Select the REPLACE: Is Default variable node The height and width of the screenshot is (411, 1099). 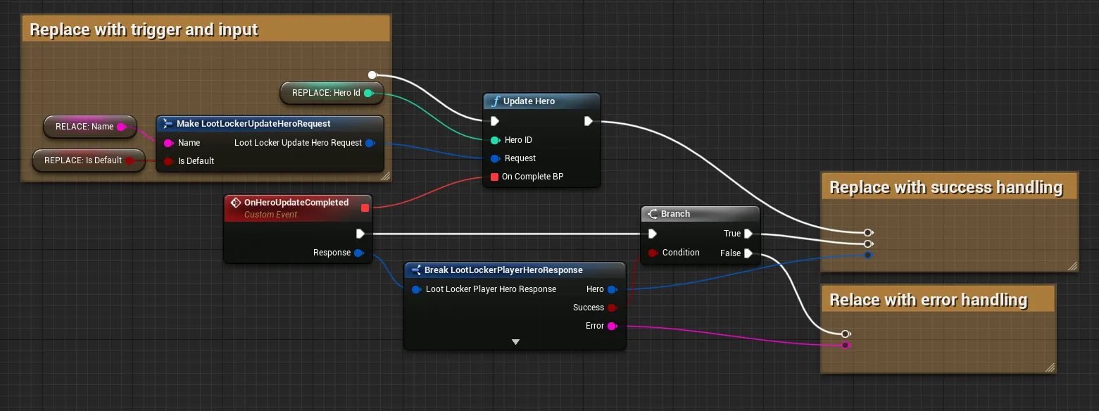(88, 160)
